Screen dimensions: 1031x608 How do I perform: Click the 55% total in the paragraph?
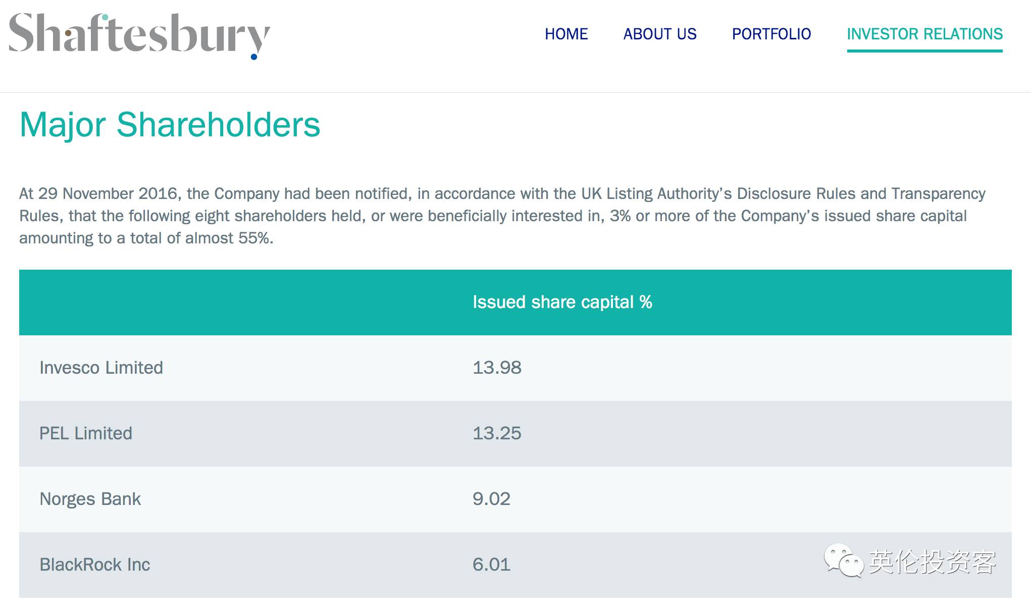[x=255, y=238]
